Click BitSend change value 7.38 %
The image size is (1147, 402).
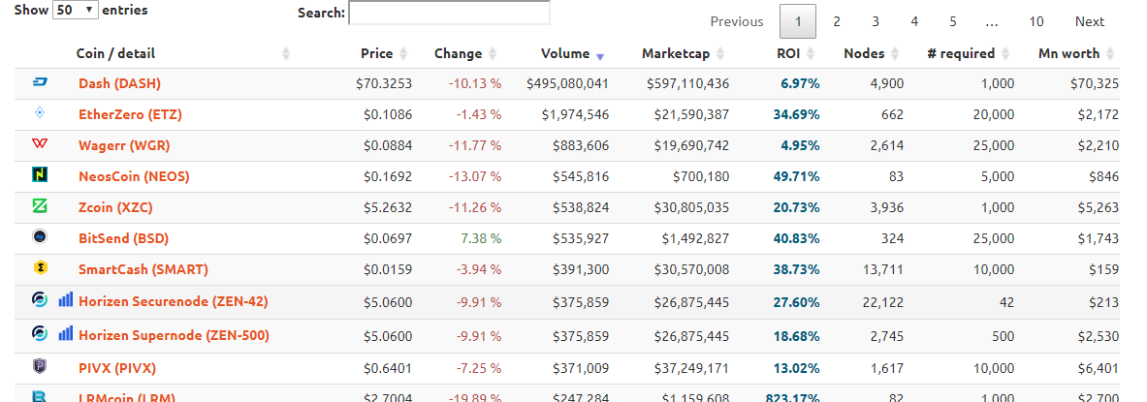[481, 238]
